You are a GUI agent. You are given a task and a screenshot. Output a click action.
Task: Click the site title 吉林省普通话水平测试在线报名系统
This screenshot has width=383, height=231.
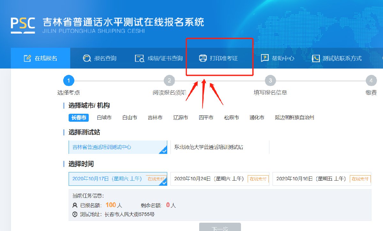click(123, 23)
